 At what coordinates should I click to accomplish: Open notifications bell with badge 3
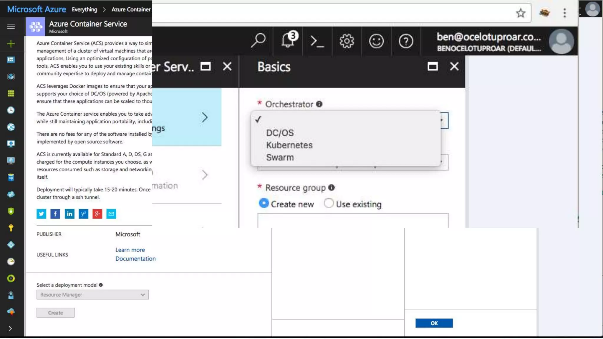[288, 41]
